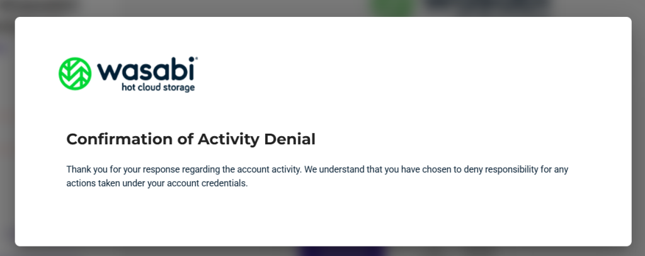
Task: Click blurred purple shape beneath the dialog
Action: click(342, 251)
